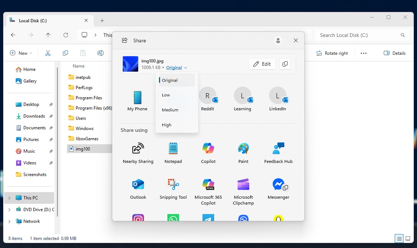Send image to Snipping Tool

[x=173, y=189]
